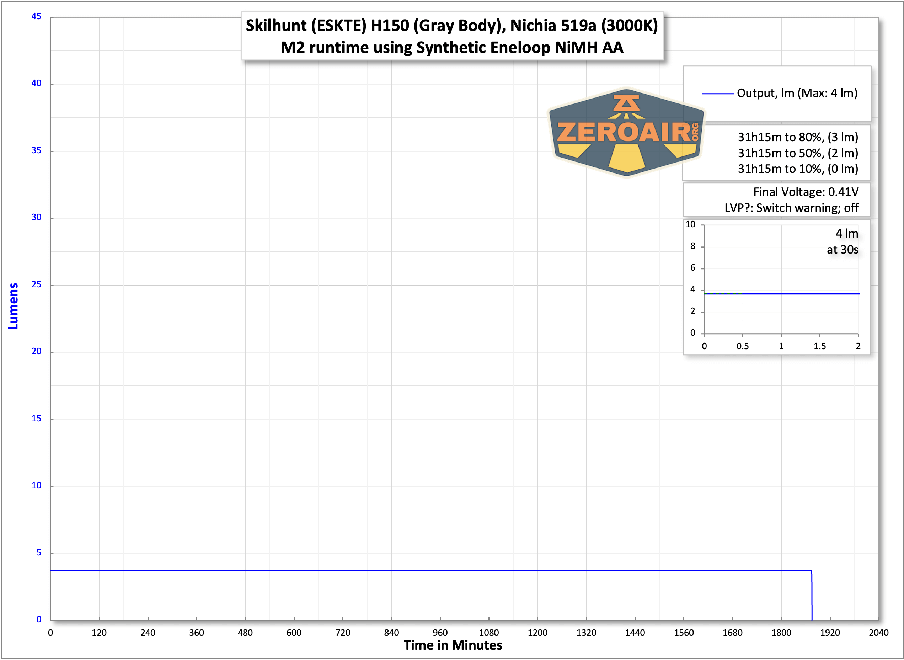This screenshot has height=660, width=904.
Task: Click the 960 x-axis tick label
Action: 440,633
